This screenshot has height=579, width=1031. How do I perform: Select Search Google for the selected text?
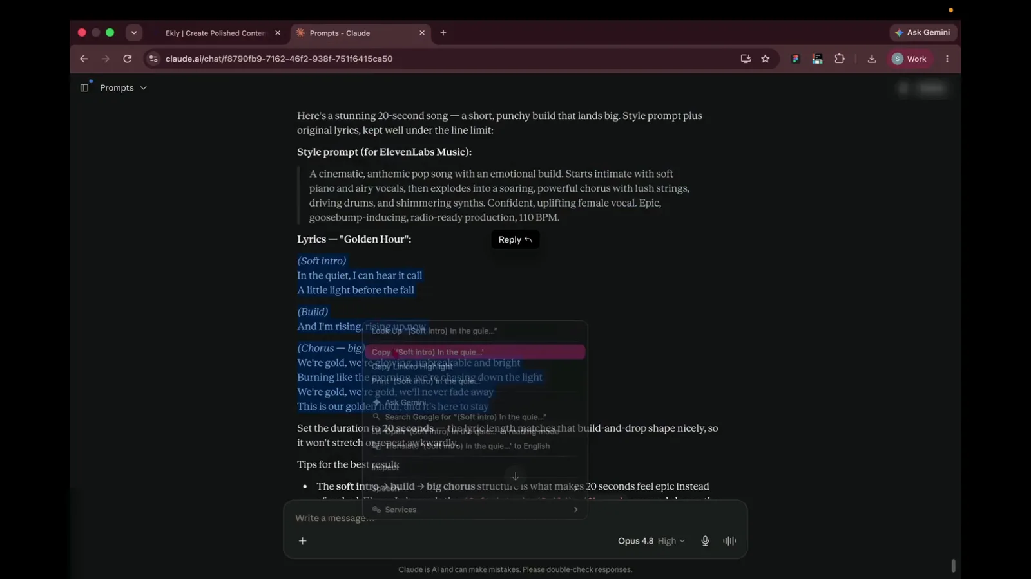coord(475,417)
